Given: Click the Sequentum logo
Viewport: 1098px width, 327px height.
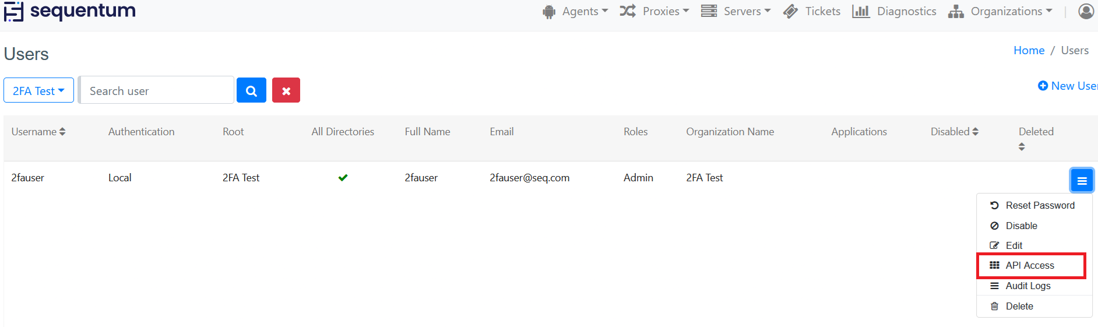Looking at the screenshot, I should [x=70, y=11].
